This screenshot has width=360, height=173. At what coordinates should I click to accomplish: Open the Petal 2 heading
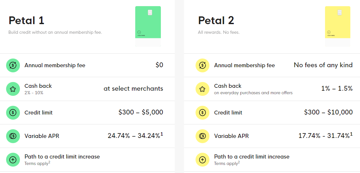click(x=216, y=21)
